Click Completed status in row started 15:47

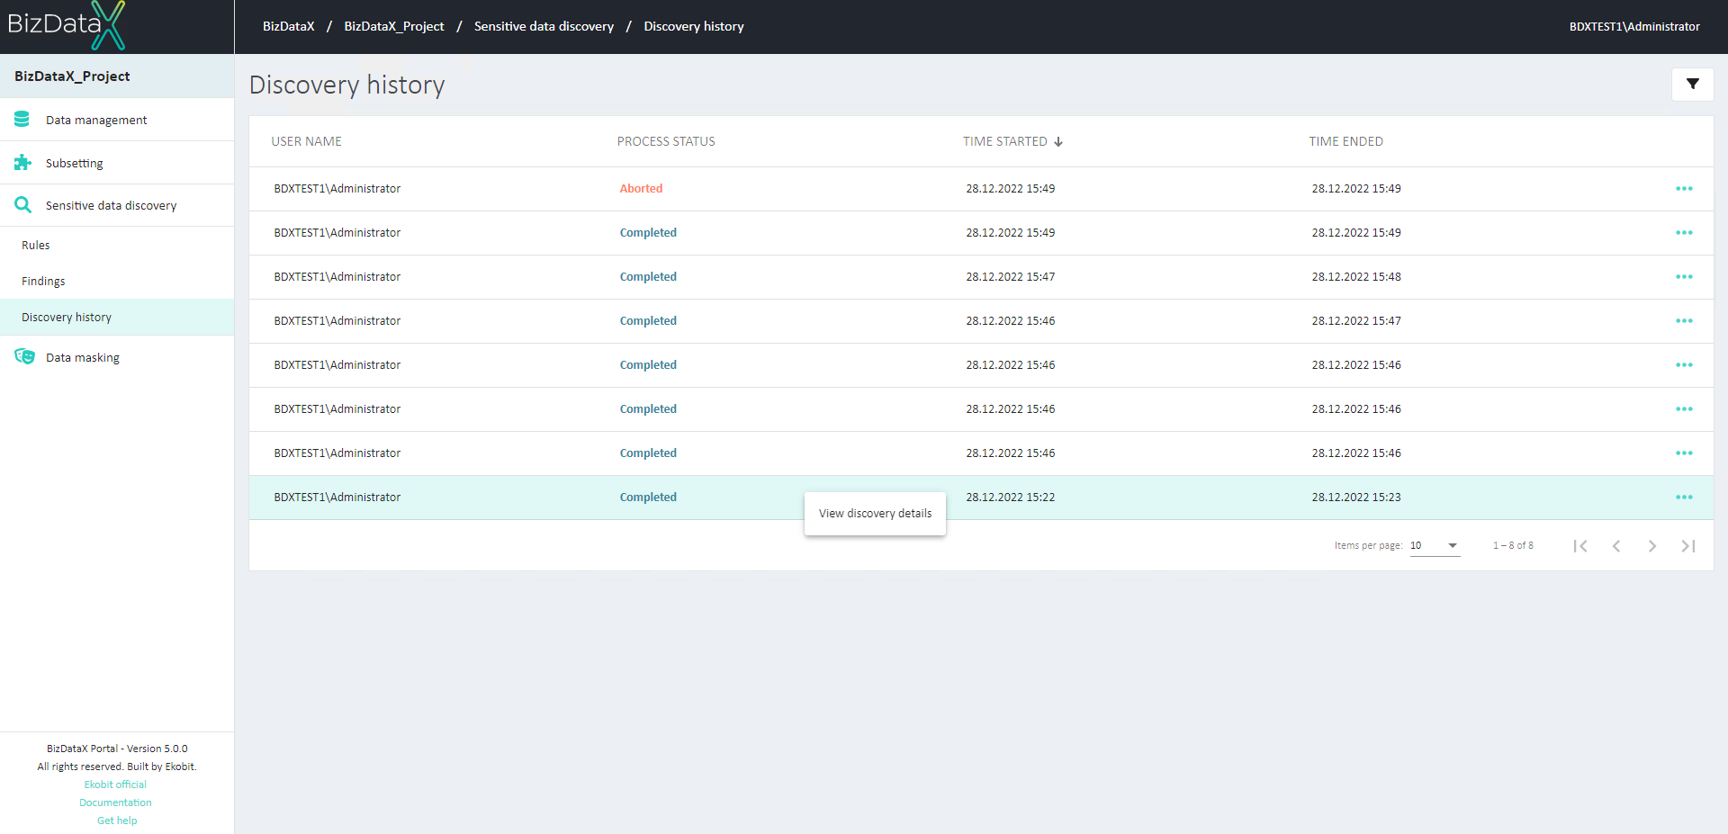(x=648, y=277)
